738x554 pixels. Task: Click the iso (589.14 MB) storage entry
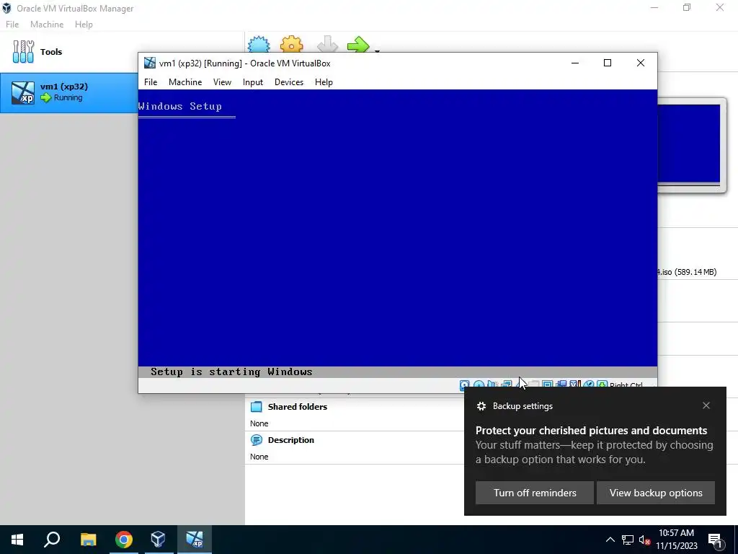[687, 272]
